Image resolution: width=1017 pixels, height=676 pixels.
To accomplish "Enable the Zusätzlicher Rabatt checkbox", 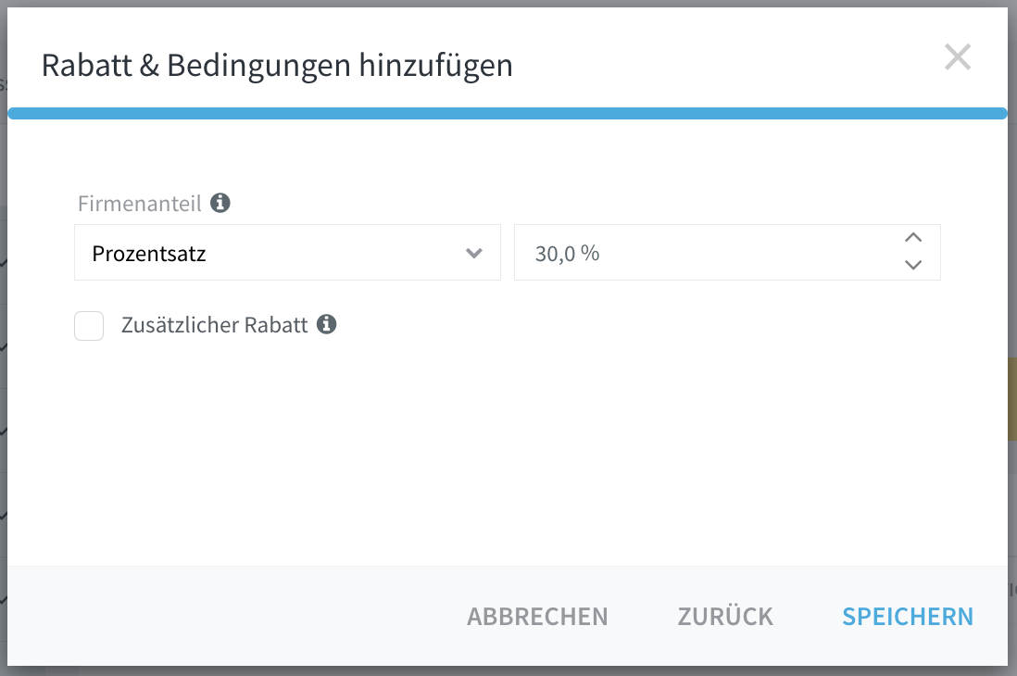I will [89, 326].
